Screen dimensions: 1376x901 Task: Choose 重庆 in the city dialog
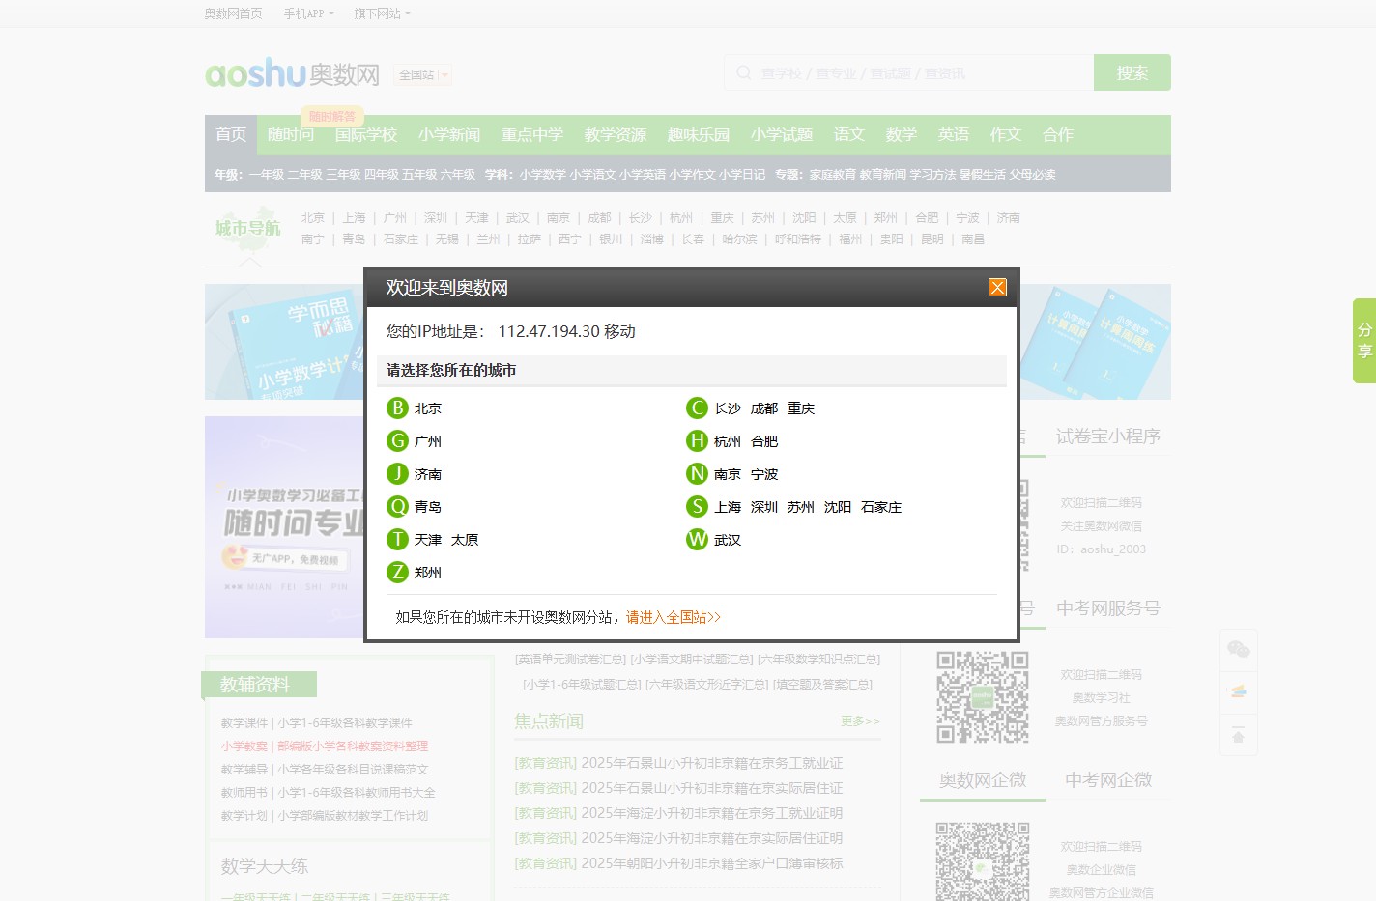pos(801,408)
